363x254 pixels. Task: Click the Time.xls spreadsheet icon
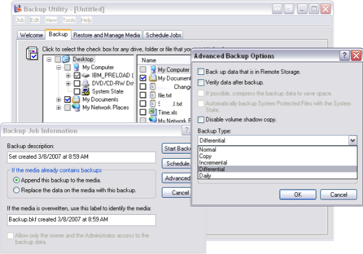click(x=153, y=112)
